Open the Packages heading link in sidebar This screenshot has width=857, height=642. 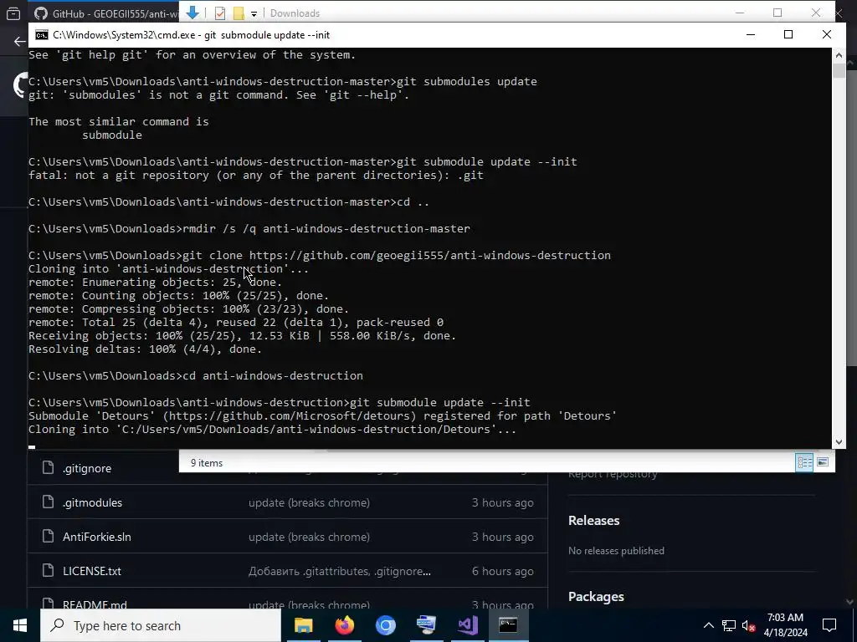pos(596,597)
